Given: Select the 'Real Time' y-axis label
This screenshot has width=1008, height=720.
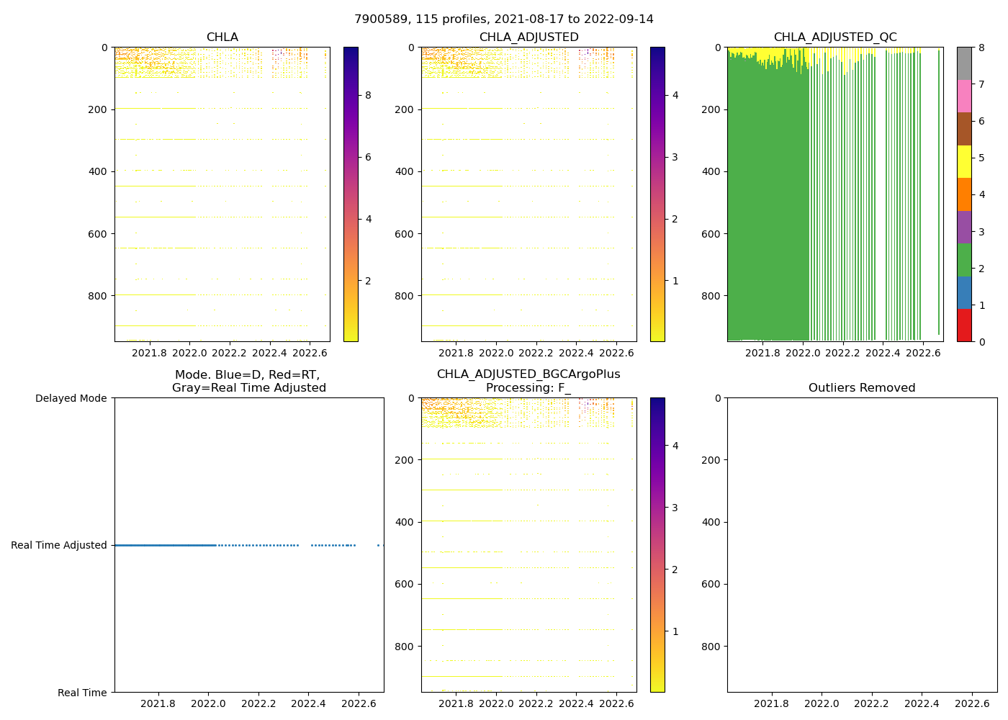Looking at the screenshot, I should 82,693.
